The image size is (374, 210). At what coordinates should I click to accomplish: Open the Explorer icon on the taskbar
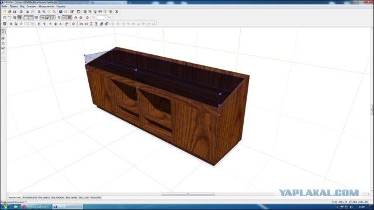click(16, 207)
